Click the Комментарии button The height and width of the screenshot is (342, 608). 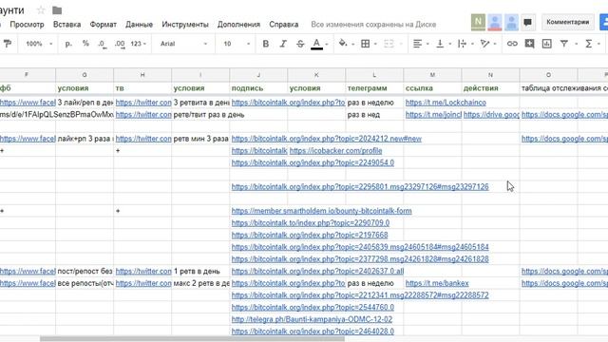pyautogui.click(x=568, y=22)
